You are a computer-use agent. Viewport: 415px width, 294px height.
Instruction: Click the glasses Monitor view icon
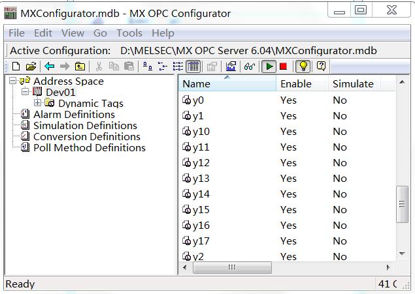point(250,66)
